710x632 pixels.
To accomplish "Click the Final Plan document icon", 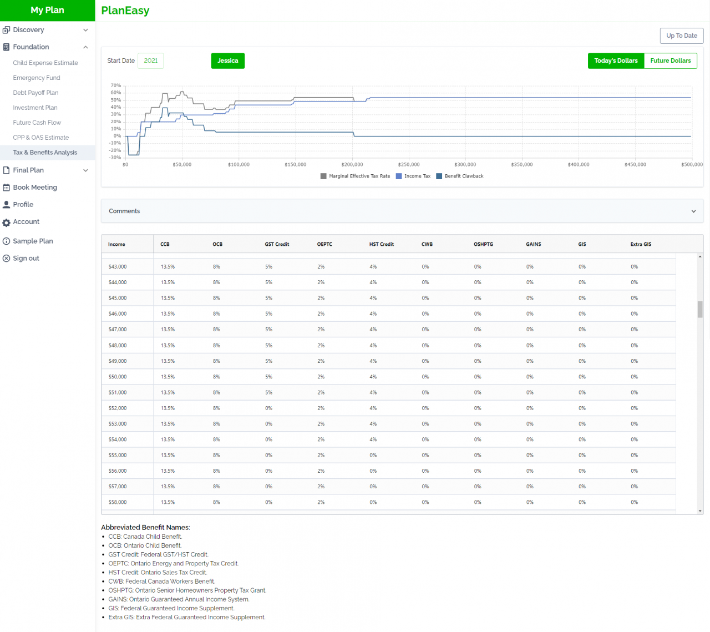I will (x=7, y=170).
